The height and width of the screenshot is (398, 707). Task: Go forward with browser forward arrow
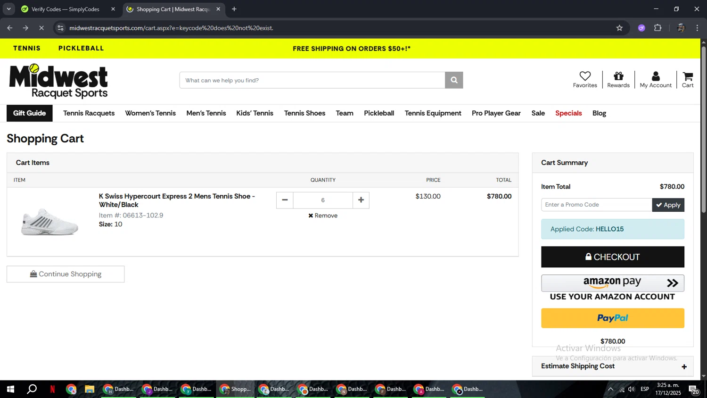point(25,28)
